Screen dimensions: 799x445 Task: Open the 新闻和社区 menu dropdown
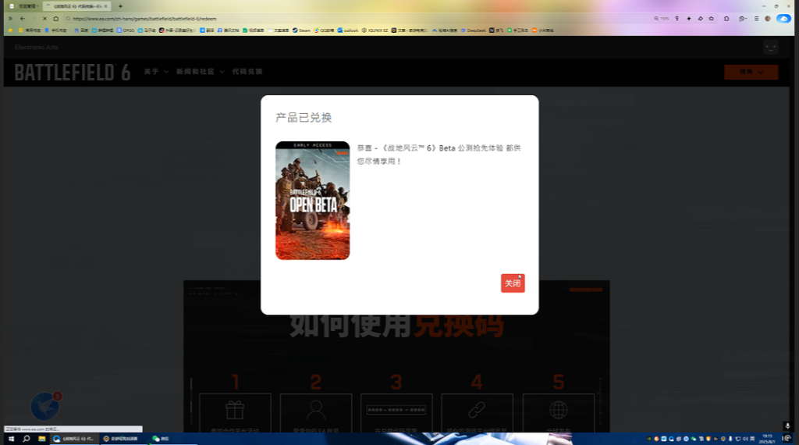coord(201,72)
